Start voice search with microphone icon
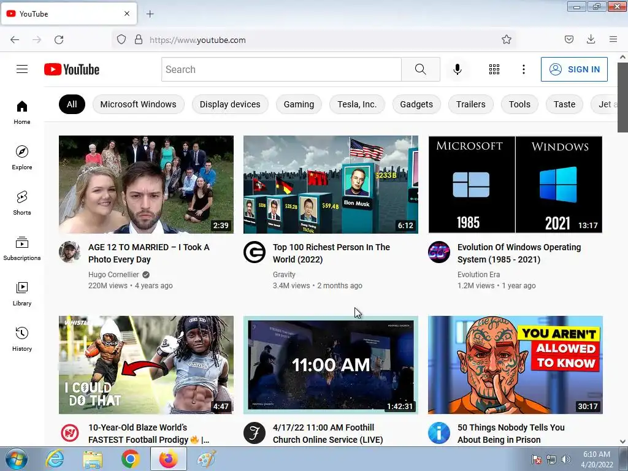628x471 pixels. [458, 69]
